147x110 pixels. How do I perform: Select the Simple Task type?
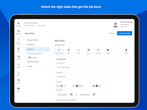[x=59, y=51]
